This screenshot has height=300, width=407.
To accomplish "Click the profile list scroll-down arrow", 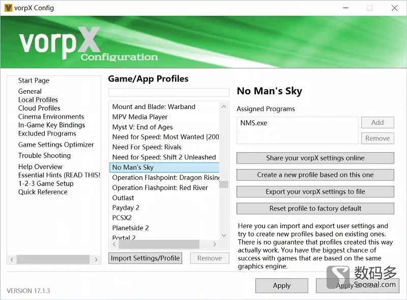I will point(224,235).
